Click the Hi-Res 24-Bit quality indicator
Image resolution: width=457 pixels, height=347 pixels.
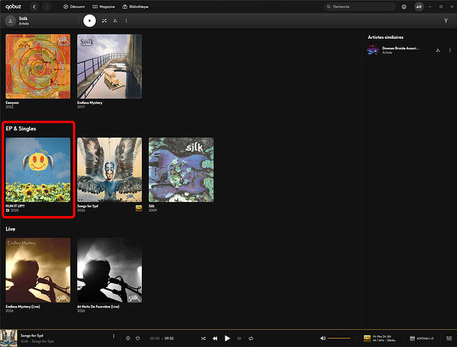(380, 338)
